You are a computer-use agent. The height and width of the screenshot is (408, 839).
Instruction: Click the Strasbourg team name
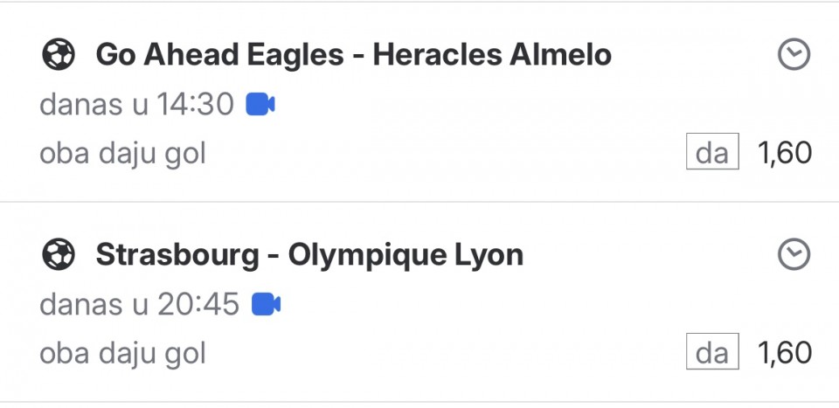coord(177,255)
